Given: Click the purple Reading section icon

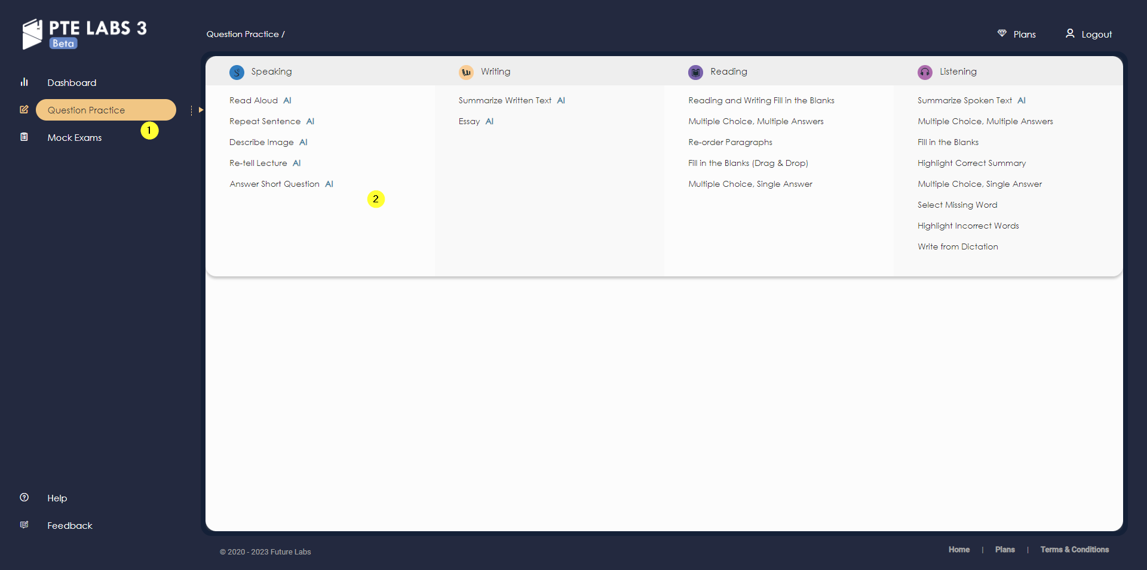Looking at the screenshot, I should 695,72.
